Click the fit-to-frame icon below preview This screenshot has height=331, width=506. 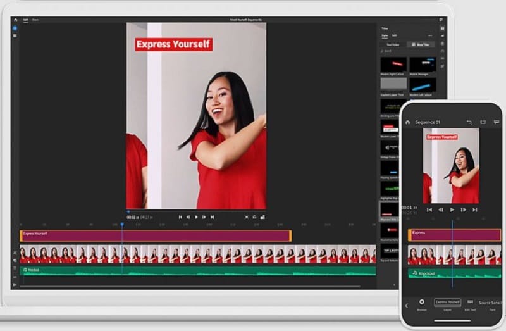[x=247, y=217]
